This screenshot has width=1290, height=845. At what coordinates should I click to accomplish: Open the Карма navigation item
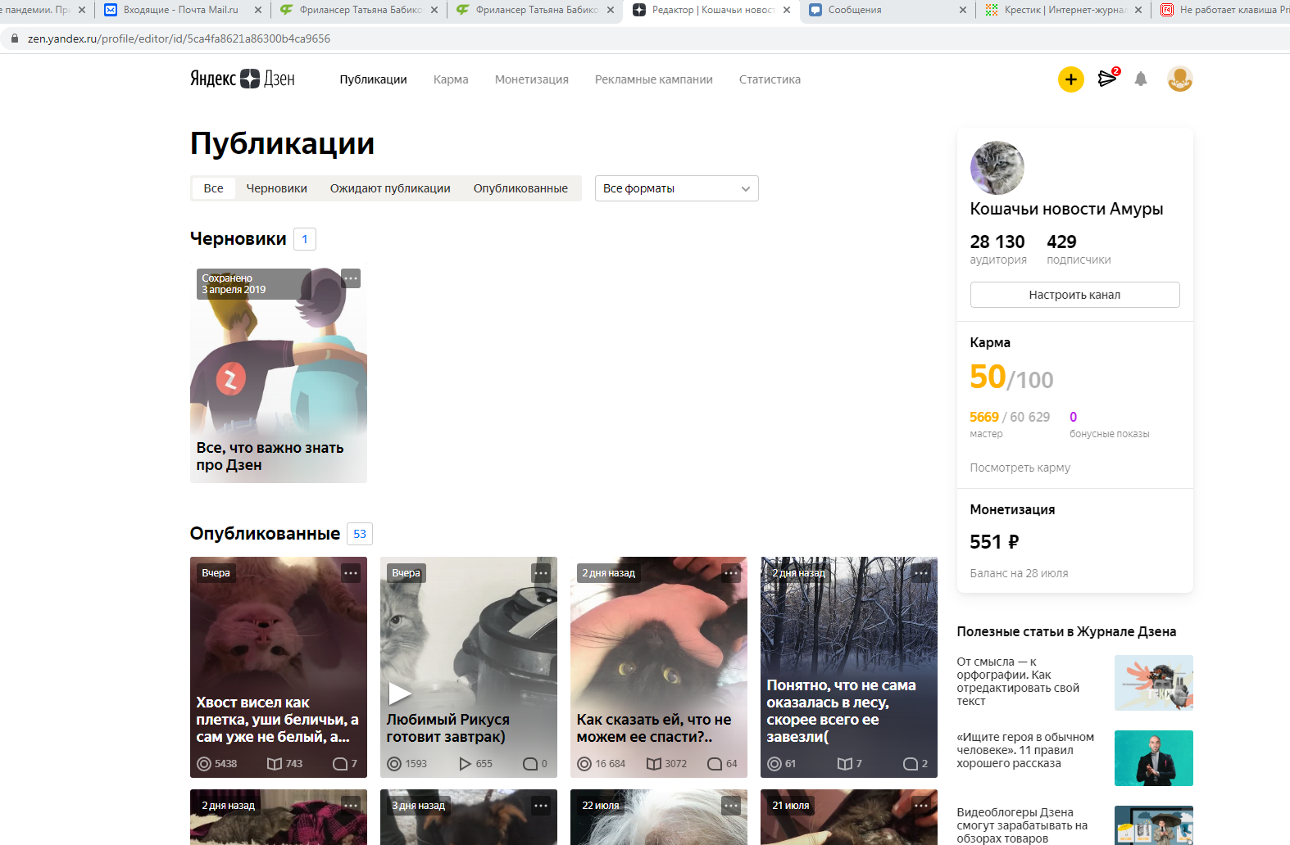pos(451,79)
